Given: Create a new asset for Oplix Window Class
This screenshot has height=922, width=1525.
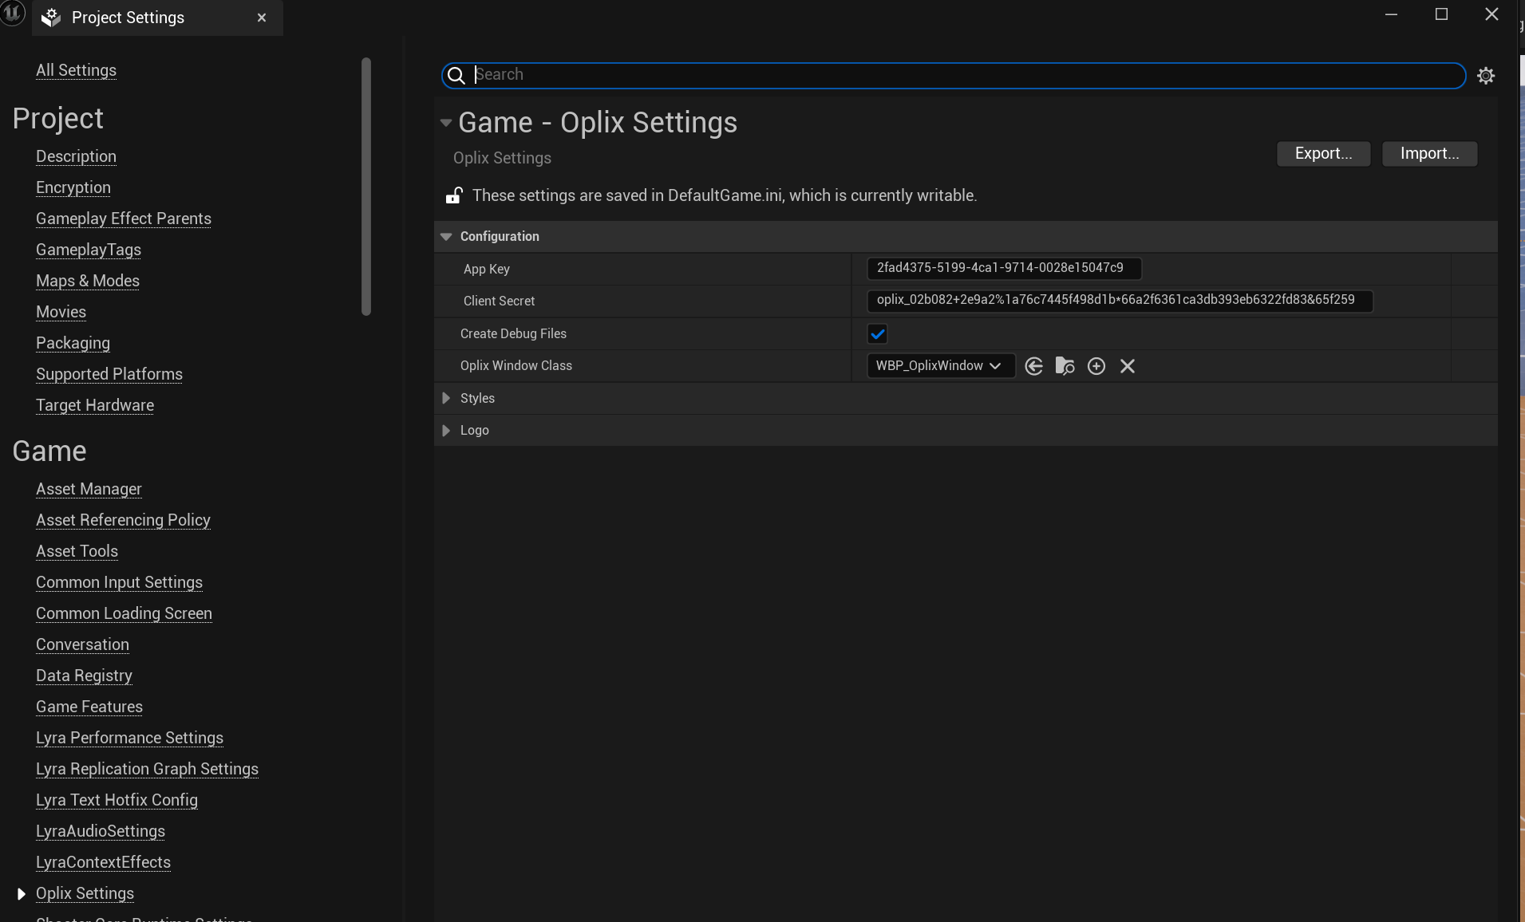Looking at the screenshot, I should 1096,366.
